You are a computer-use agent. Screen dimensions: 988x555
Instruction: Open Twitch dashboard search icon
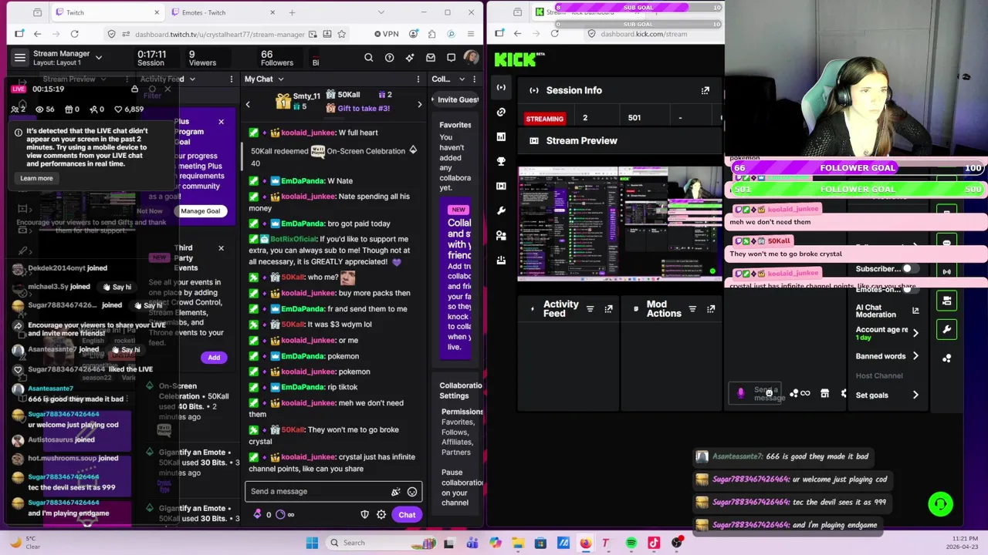click(x=368, y=58)
